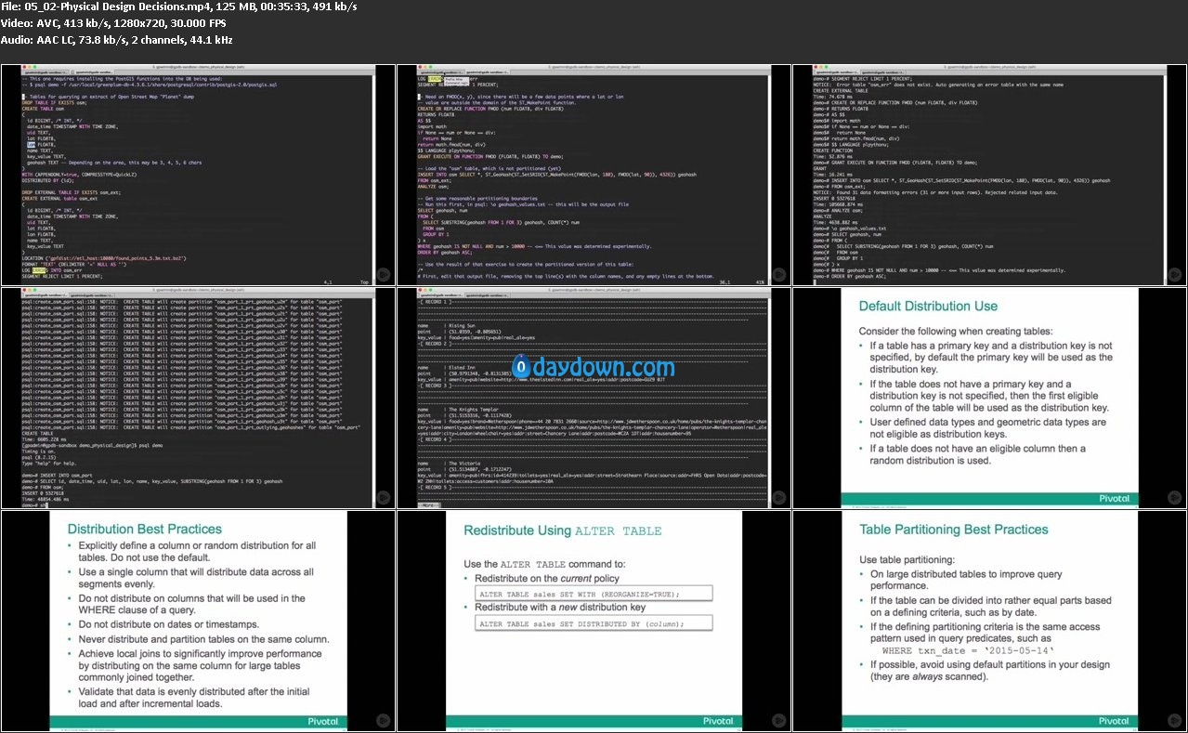Select the second terminal tab in CREATE TABLE osm thumbnail
The width and height of the screenshot is (1188, 733).
pyautogui.click(x=91, y=72)
